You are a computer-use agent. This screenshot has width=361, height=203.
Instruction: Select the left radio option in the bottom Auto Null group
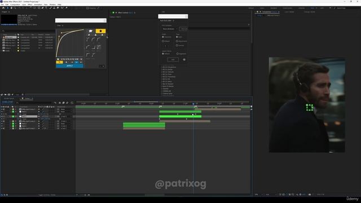[163, 54]
